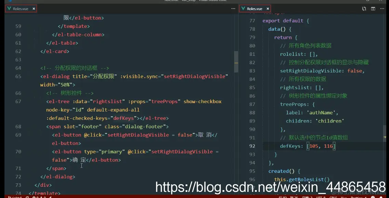Split the editor with the split icon
The height and width of the screenshot is (198, 389).
pos(373,9)
